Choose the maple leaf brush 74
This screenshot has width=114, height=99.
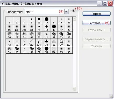click(46, 42)
